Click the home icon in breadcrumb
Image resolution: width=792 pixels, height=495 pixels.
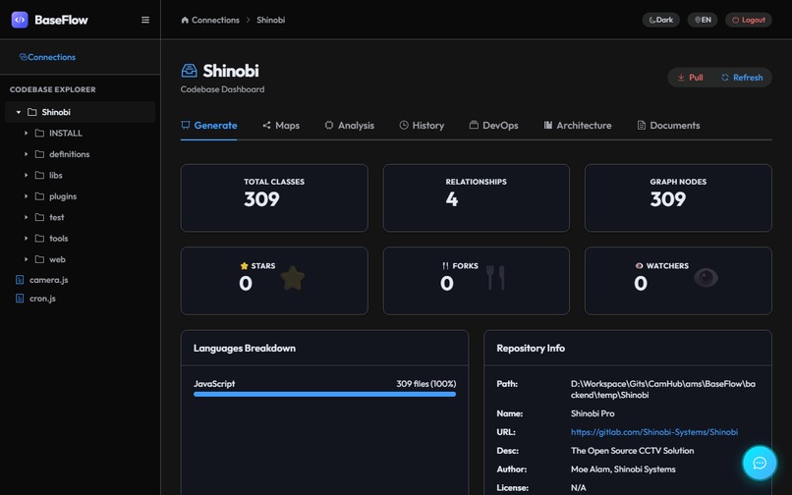coord(185,21)
